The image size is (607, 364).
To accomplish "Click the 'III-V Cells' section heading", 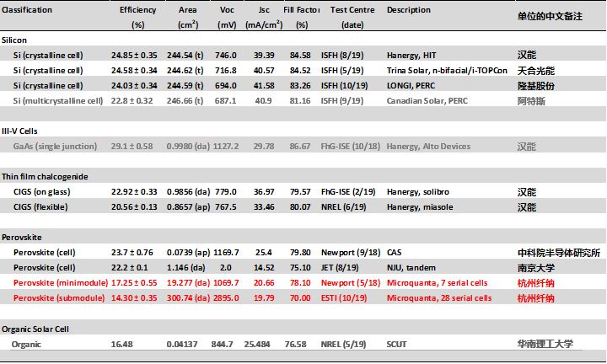I will [x=19, y=131].
